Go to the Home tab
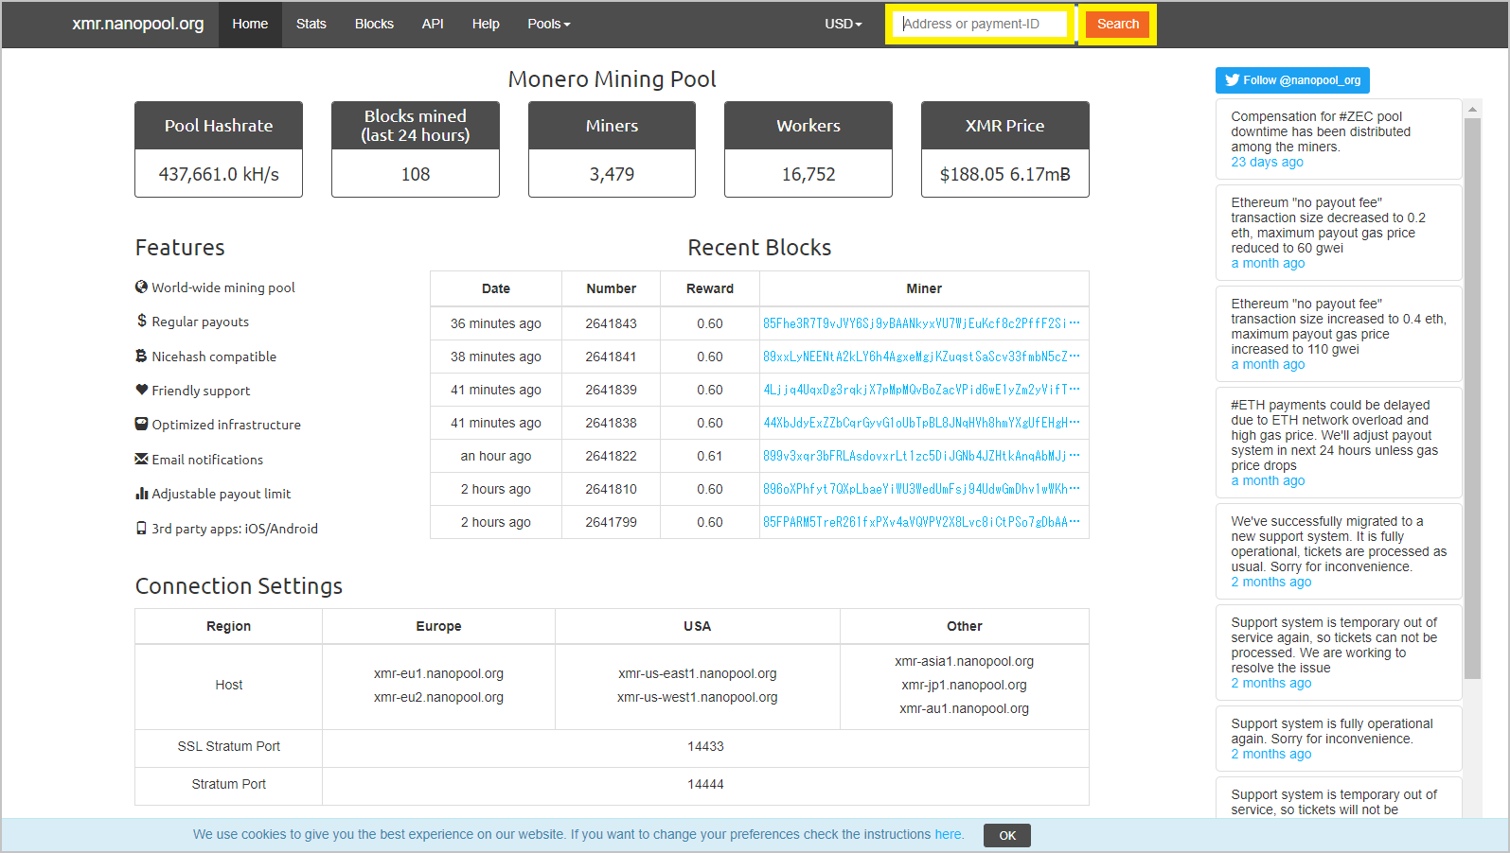 pyautogui.click(x=250, y=24)
